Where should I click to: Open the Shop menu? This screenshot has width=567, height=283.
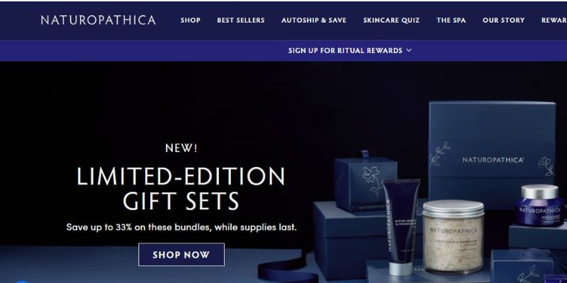click(191, 21)
